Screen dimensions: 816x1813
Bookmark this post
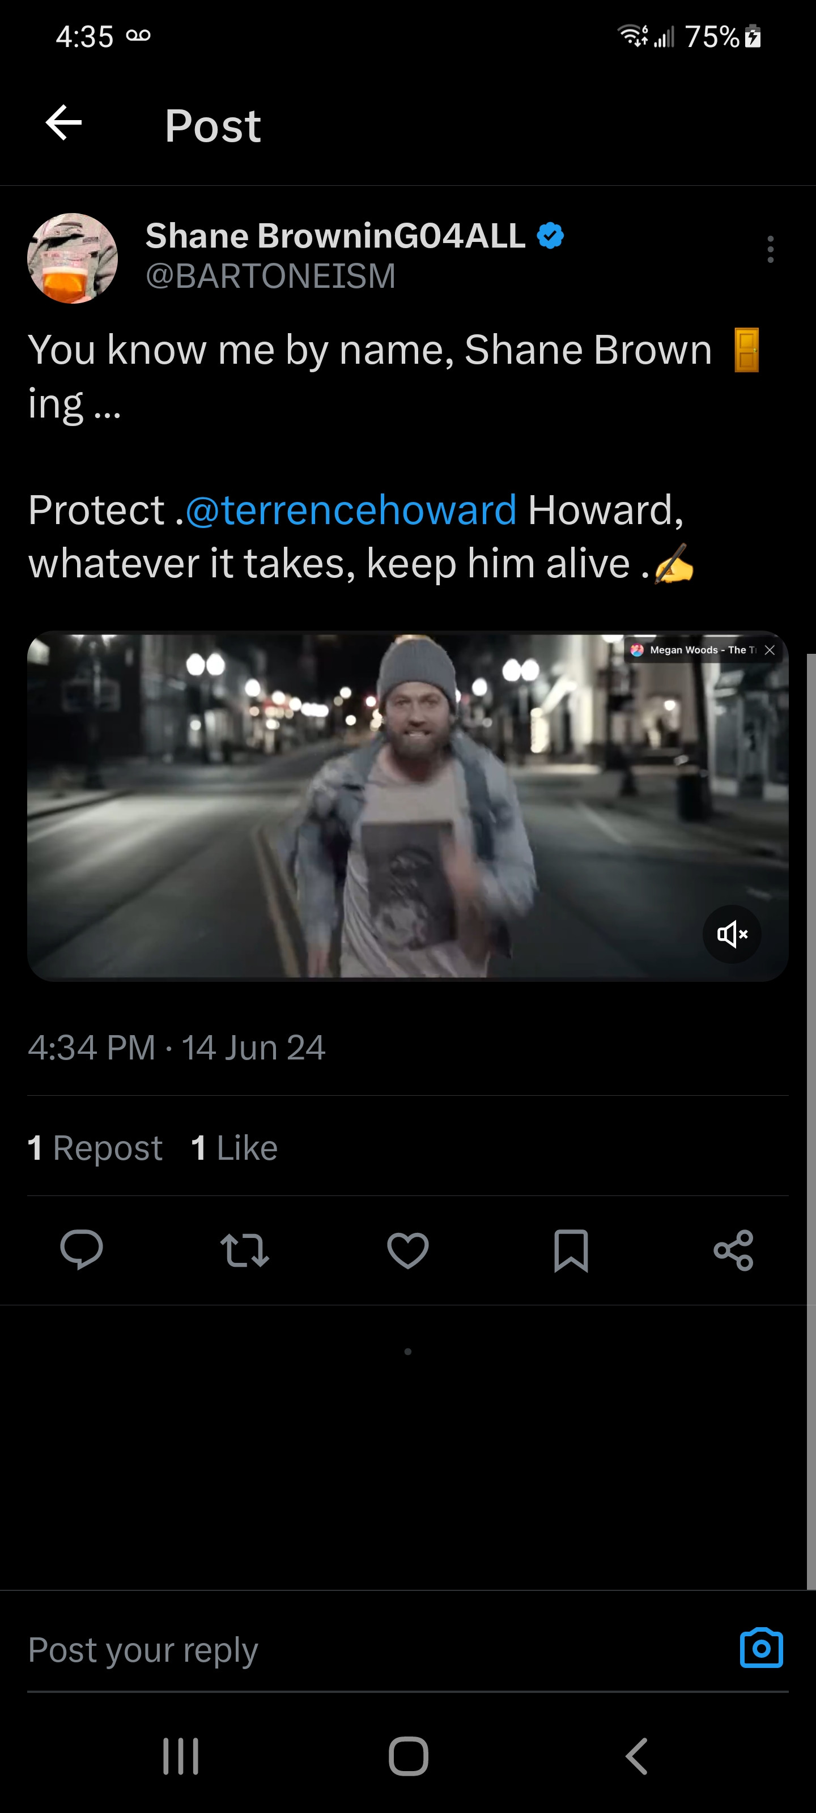pos(570,1250)
